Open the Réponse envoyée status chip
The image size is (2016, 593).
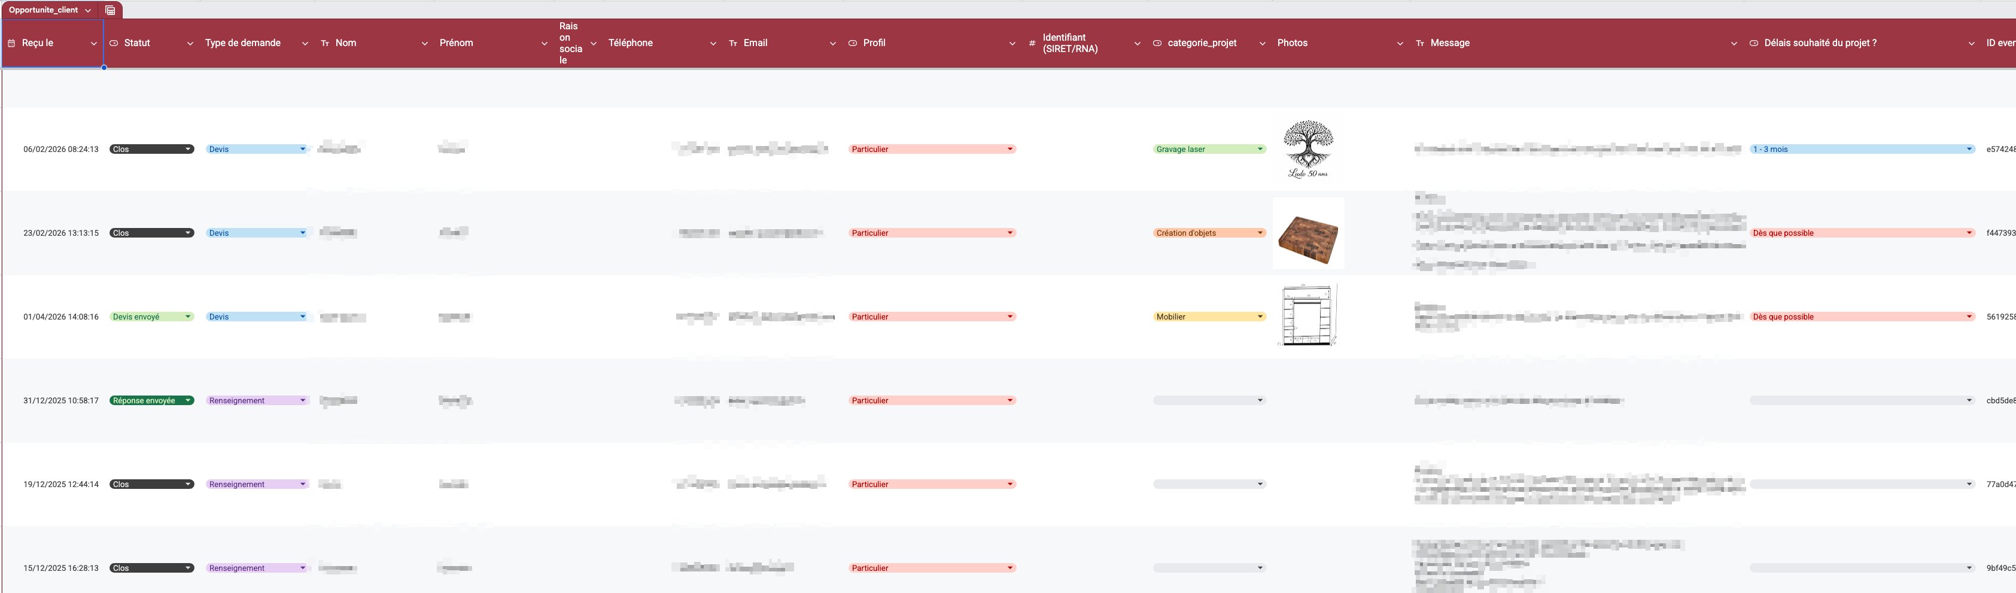(x=152, y=400)
